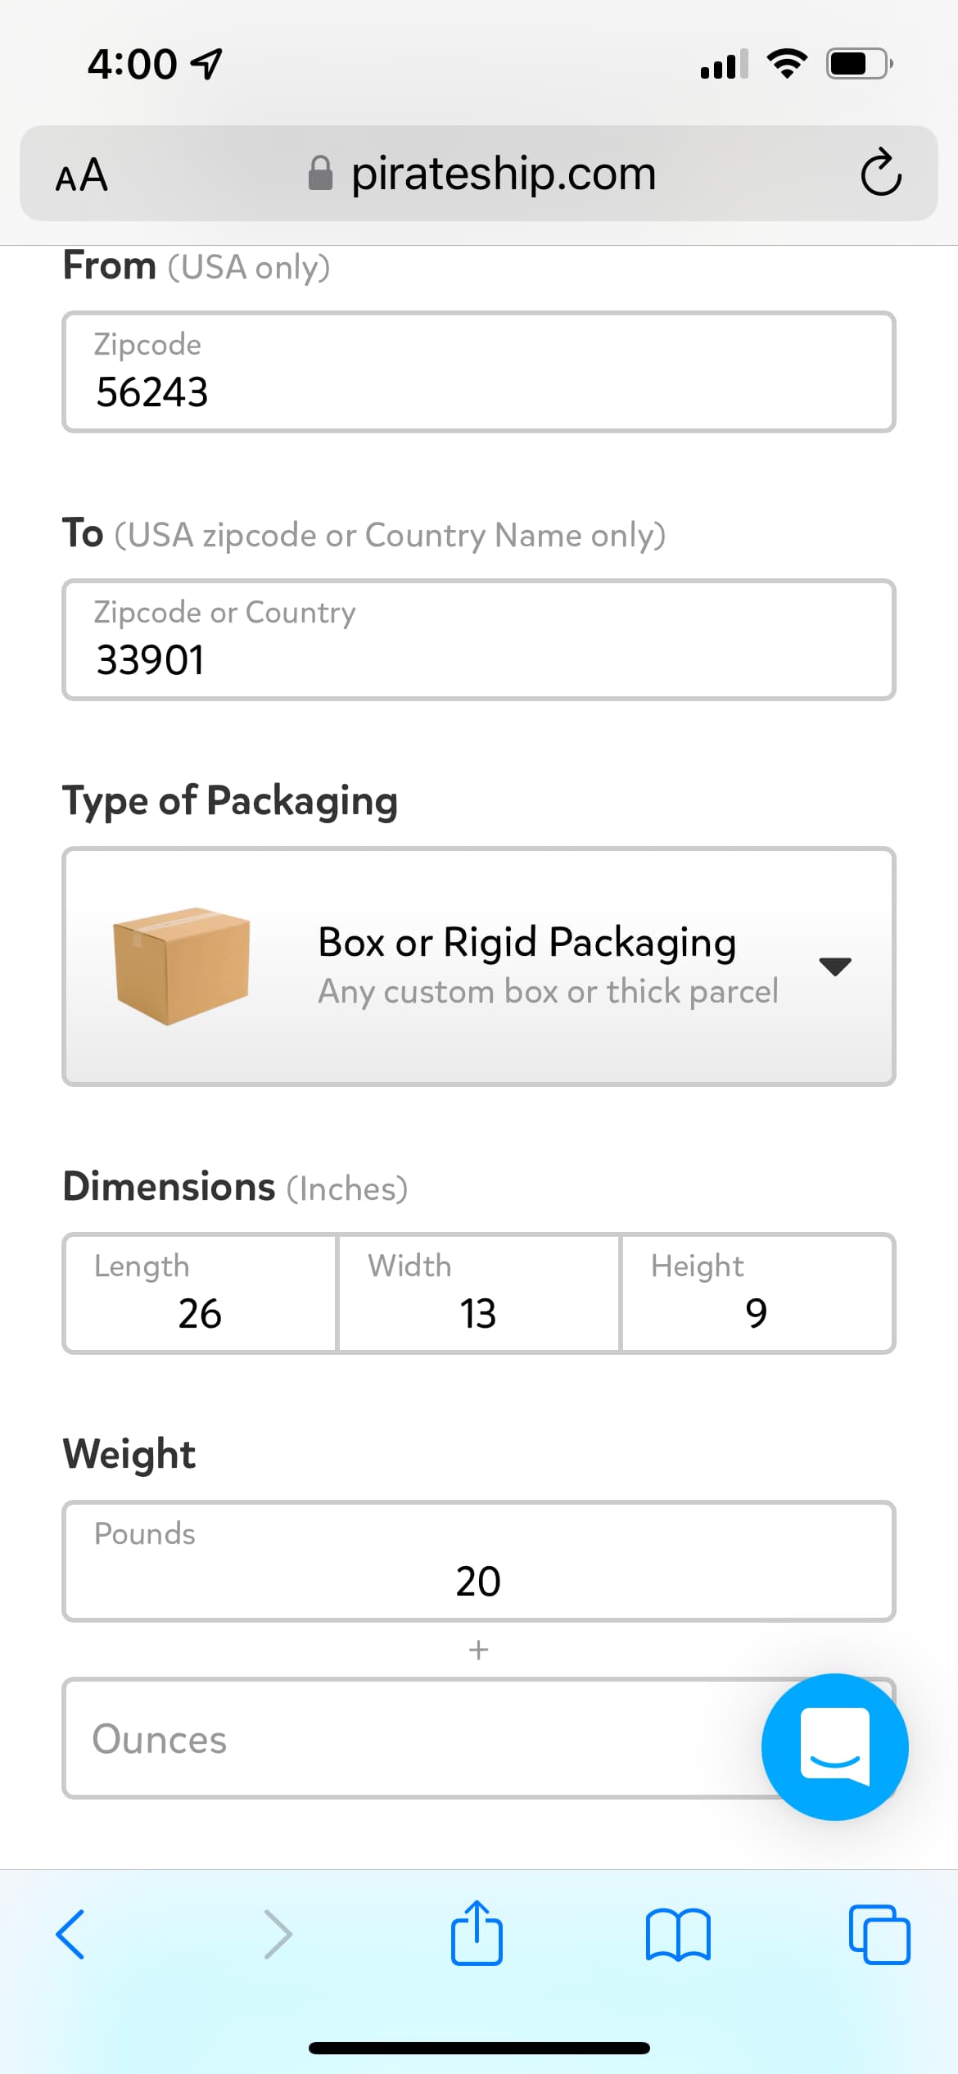The image size is (958, 2074).
Task: Edit the From Zipcode field 56243
Action: click(479, 372)
